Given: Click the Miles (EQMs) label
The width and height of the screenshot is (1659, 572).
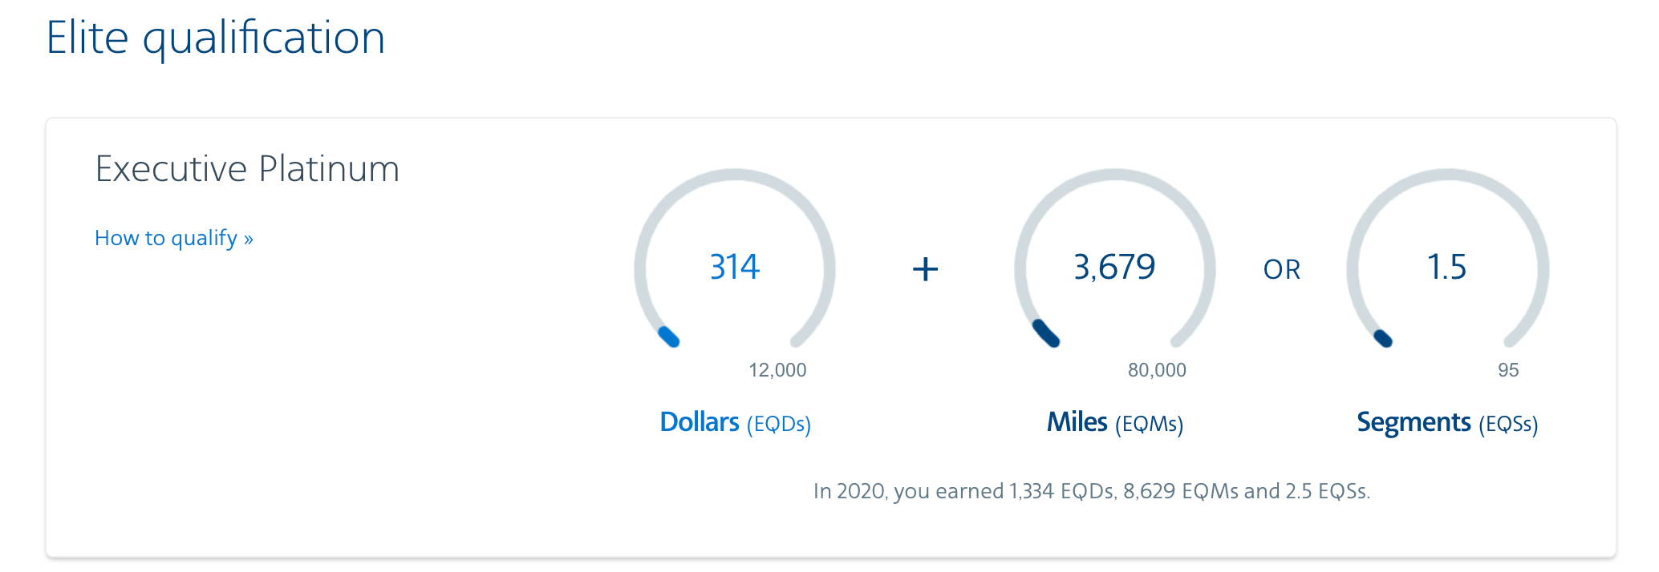Looking at the screenshot, I should (x=1114, y=422).
